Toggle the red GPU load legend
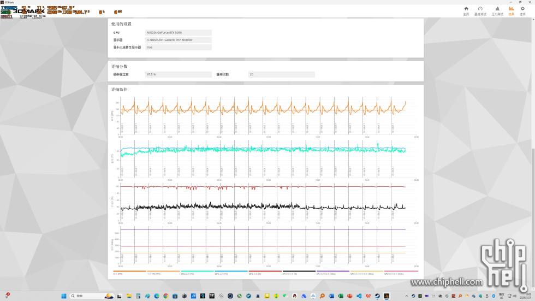Viewport: 535px width, 301px height. [x=265, y=273]
